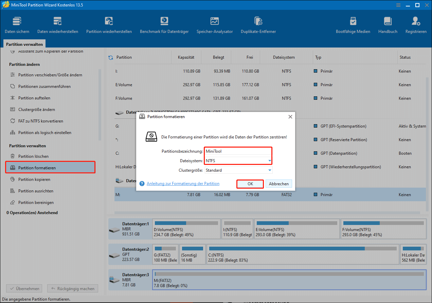This screenshot has width=432, height=303.
Task: Launch Partition wiederherstellen
Action: tap(109, 24)
